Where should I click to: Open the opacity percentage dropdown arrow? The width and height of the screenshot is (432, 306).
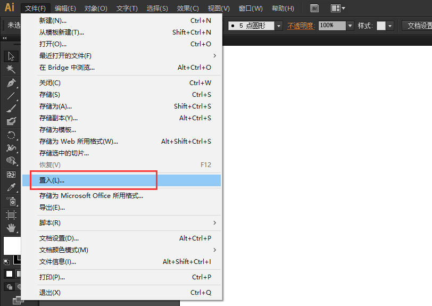point(350,26)
